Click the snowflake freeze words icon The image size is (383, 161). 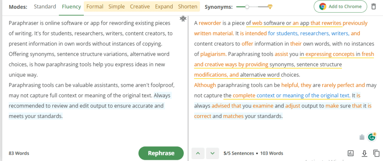[x=183, y=19]
